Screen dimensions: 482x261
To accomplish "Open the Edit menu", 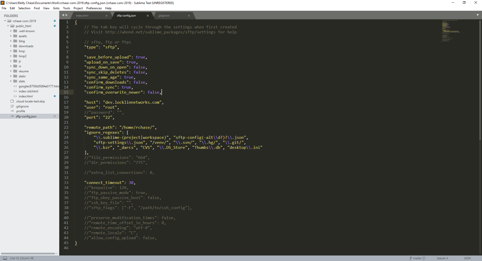I will coord(12,8).
